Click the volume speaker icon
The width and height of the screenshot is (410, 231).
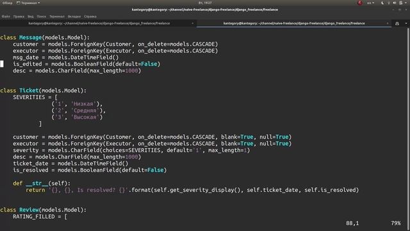[395, 3]
